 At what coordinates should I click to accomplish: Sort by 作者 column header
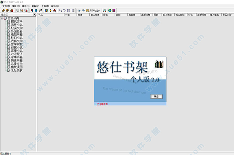pos(83,15)
